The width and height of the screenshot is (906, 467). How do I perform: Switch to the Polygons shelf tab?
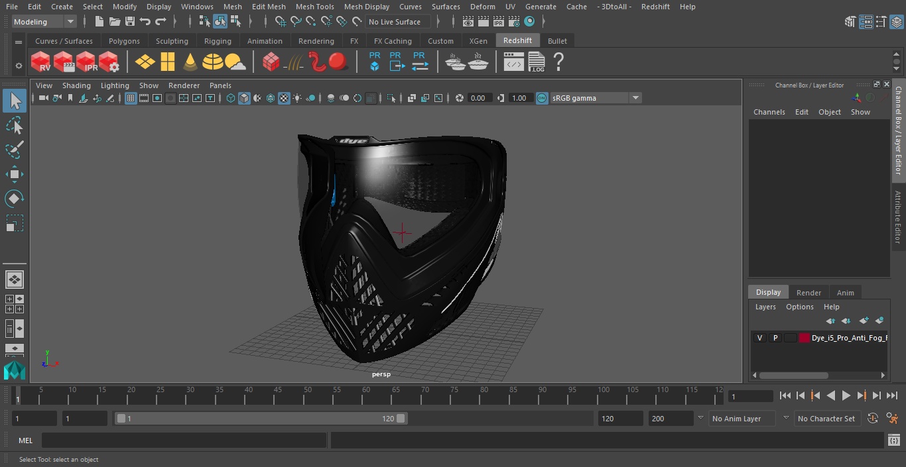[124, 41]
